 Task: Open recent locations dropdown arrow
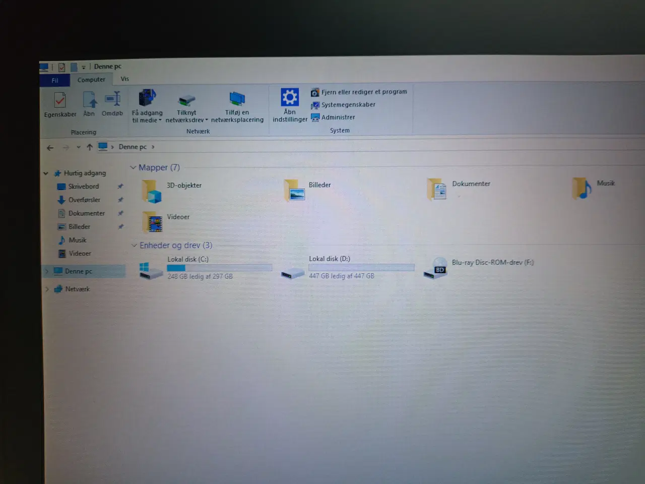(x=79, y=148)
